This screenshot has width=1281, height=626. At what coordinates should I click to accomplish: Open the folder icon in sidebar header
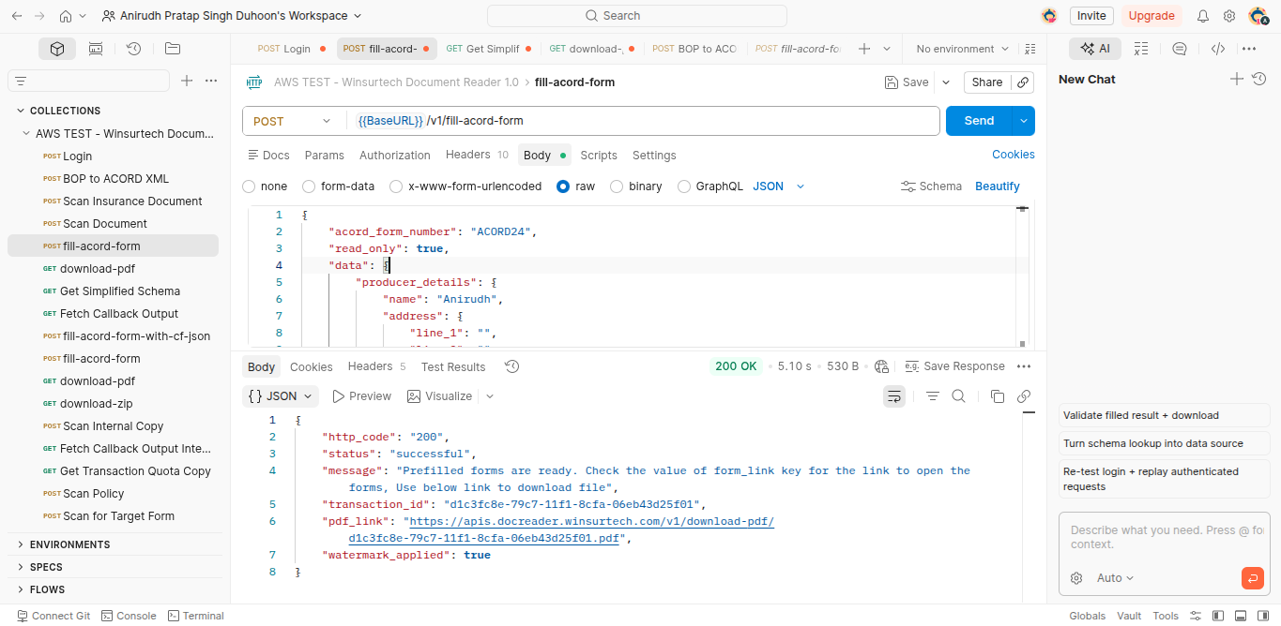point(172,49)
